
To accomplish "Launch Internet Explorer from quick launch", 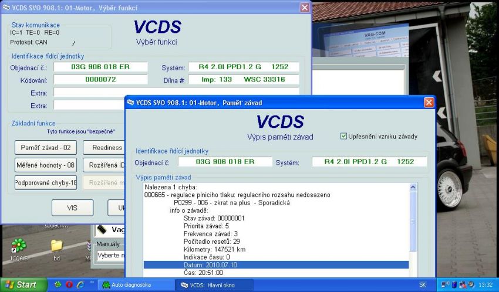I will [80, 285].
